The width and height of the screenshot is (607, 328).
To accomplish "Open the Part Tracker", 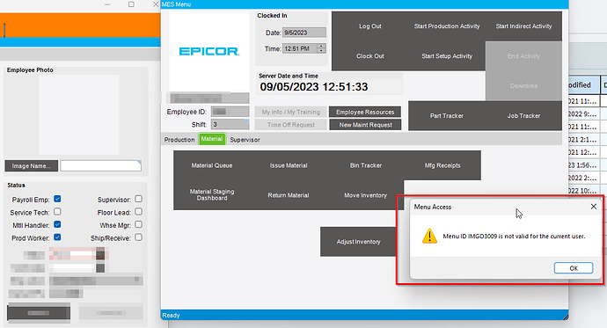I will [x=447, y=116].
